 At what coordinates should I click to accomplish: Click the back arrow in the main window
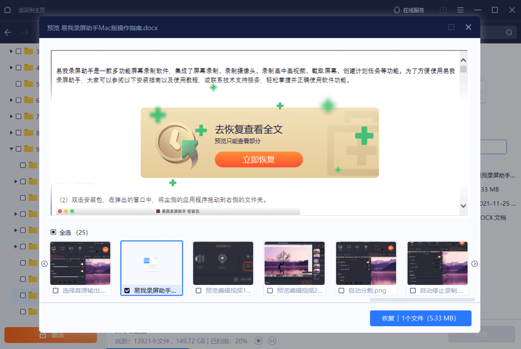(8, 32)
